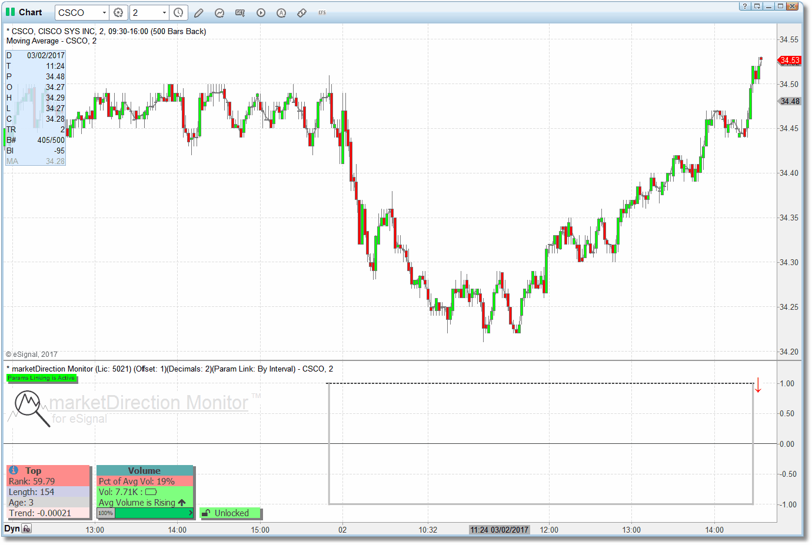Open the symbol settings gear icon
This screenshot has height=545, width=812.
[118, 12]
